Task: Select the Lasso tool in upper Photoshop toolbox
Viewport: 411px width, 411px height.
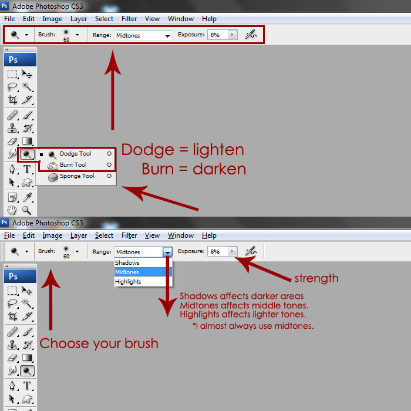Action: (12, 87)
